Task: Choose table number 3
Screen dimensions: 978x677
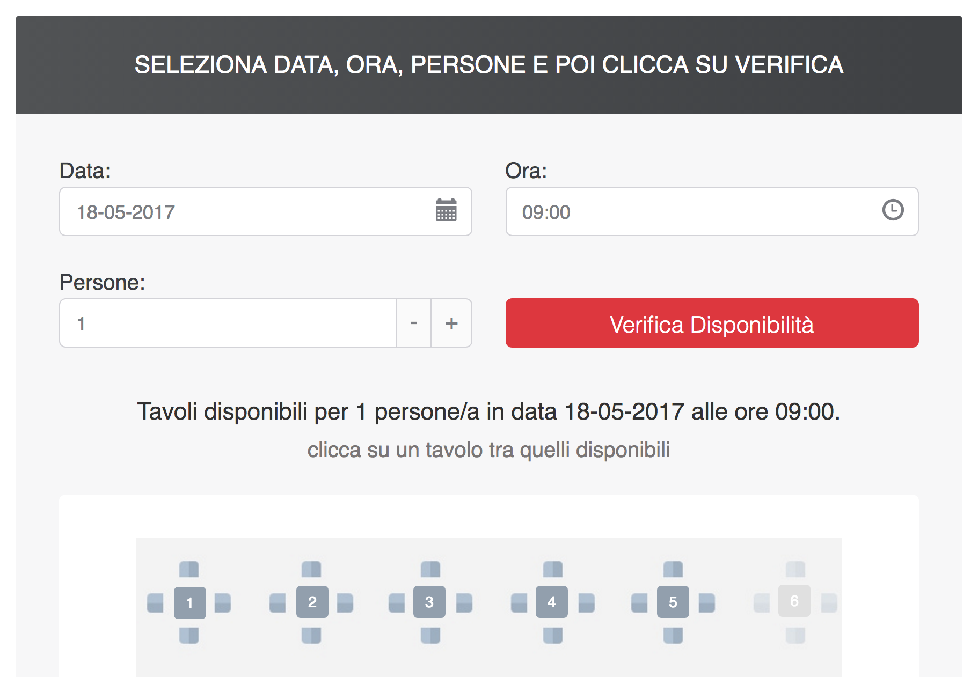Action: tap(429, 602)
